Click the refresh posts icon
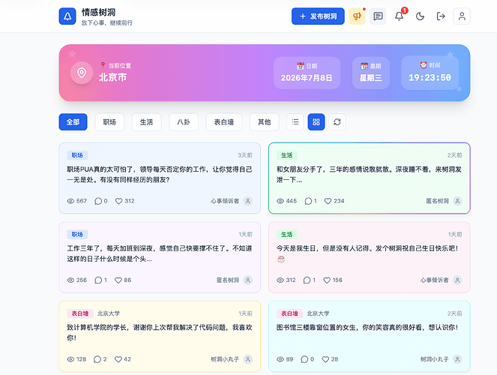This screenshot has height=375, width=497. (x=337, y=122)
